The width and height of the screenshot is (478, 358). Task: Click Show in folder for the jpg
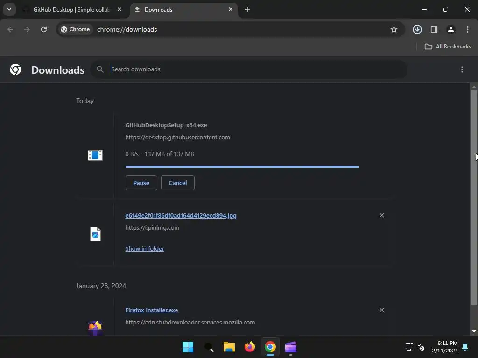(x=145, y=249)
